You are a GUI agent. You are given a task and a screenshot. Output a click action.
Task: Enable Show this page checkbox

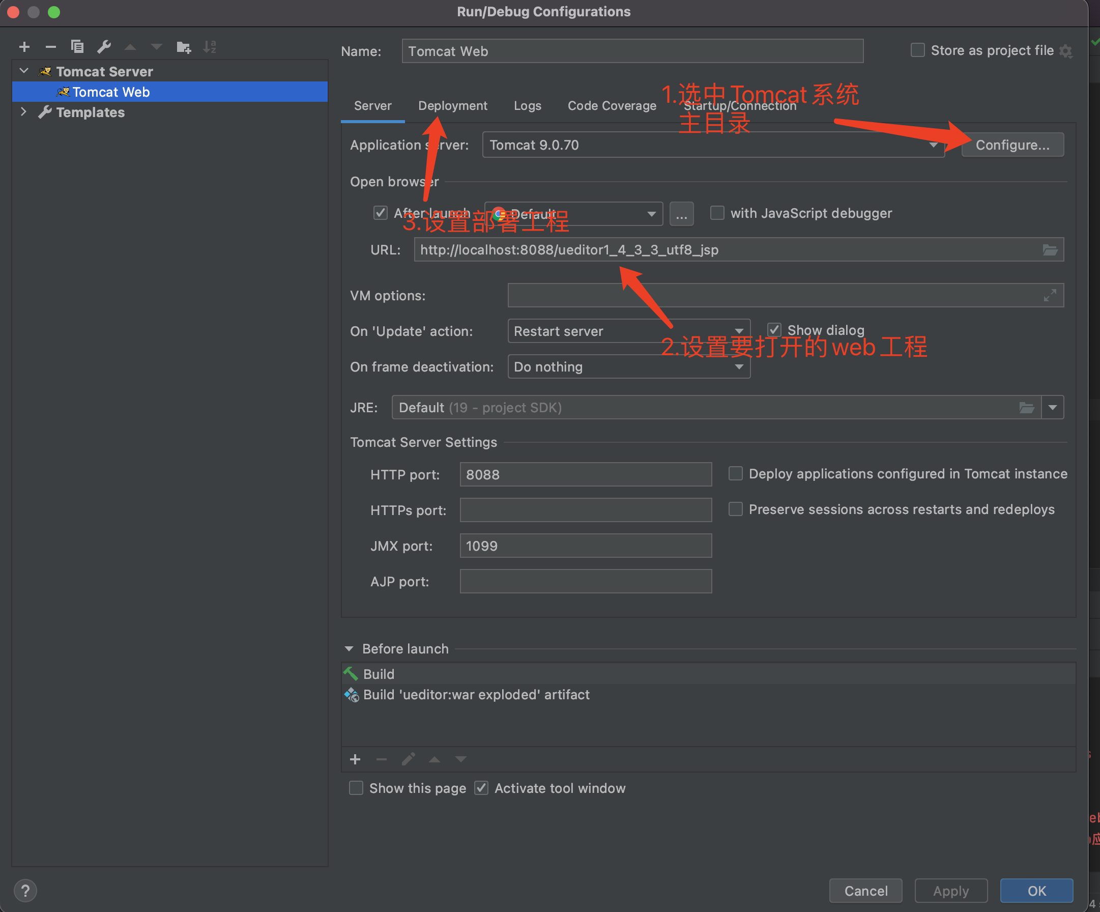pos(356,788)
